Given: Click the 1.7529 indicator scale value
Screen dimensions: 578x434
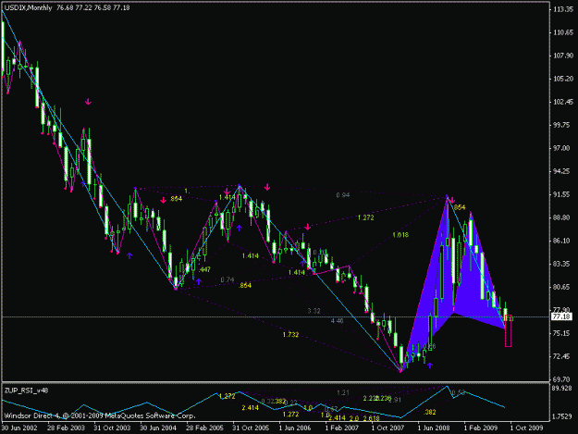Looking at the screenshot, I should (562, 416).
